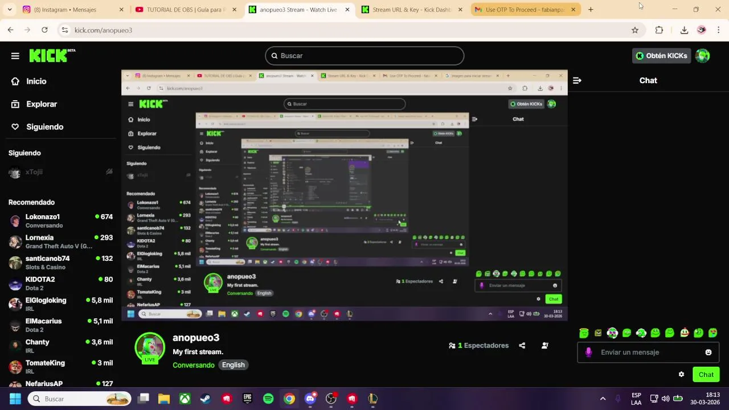Viewport: 729px width, 410px height.
Task: Open Epic Games launcher from taskbar
Action: (x=247, y=399)
